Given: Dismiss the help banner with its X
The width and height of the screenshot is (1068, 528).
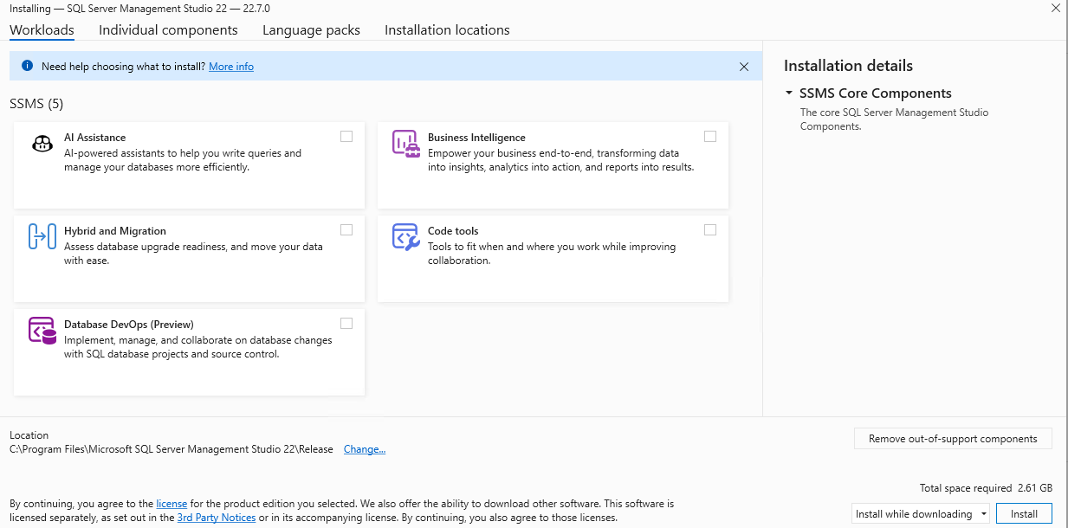Looking at the screenshot, I should coord(744,67).
